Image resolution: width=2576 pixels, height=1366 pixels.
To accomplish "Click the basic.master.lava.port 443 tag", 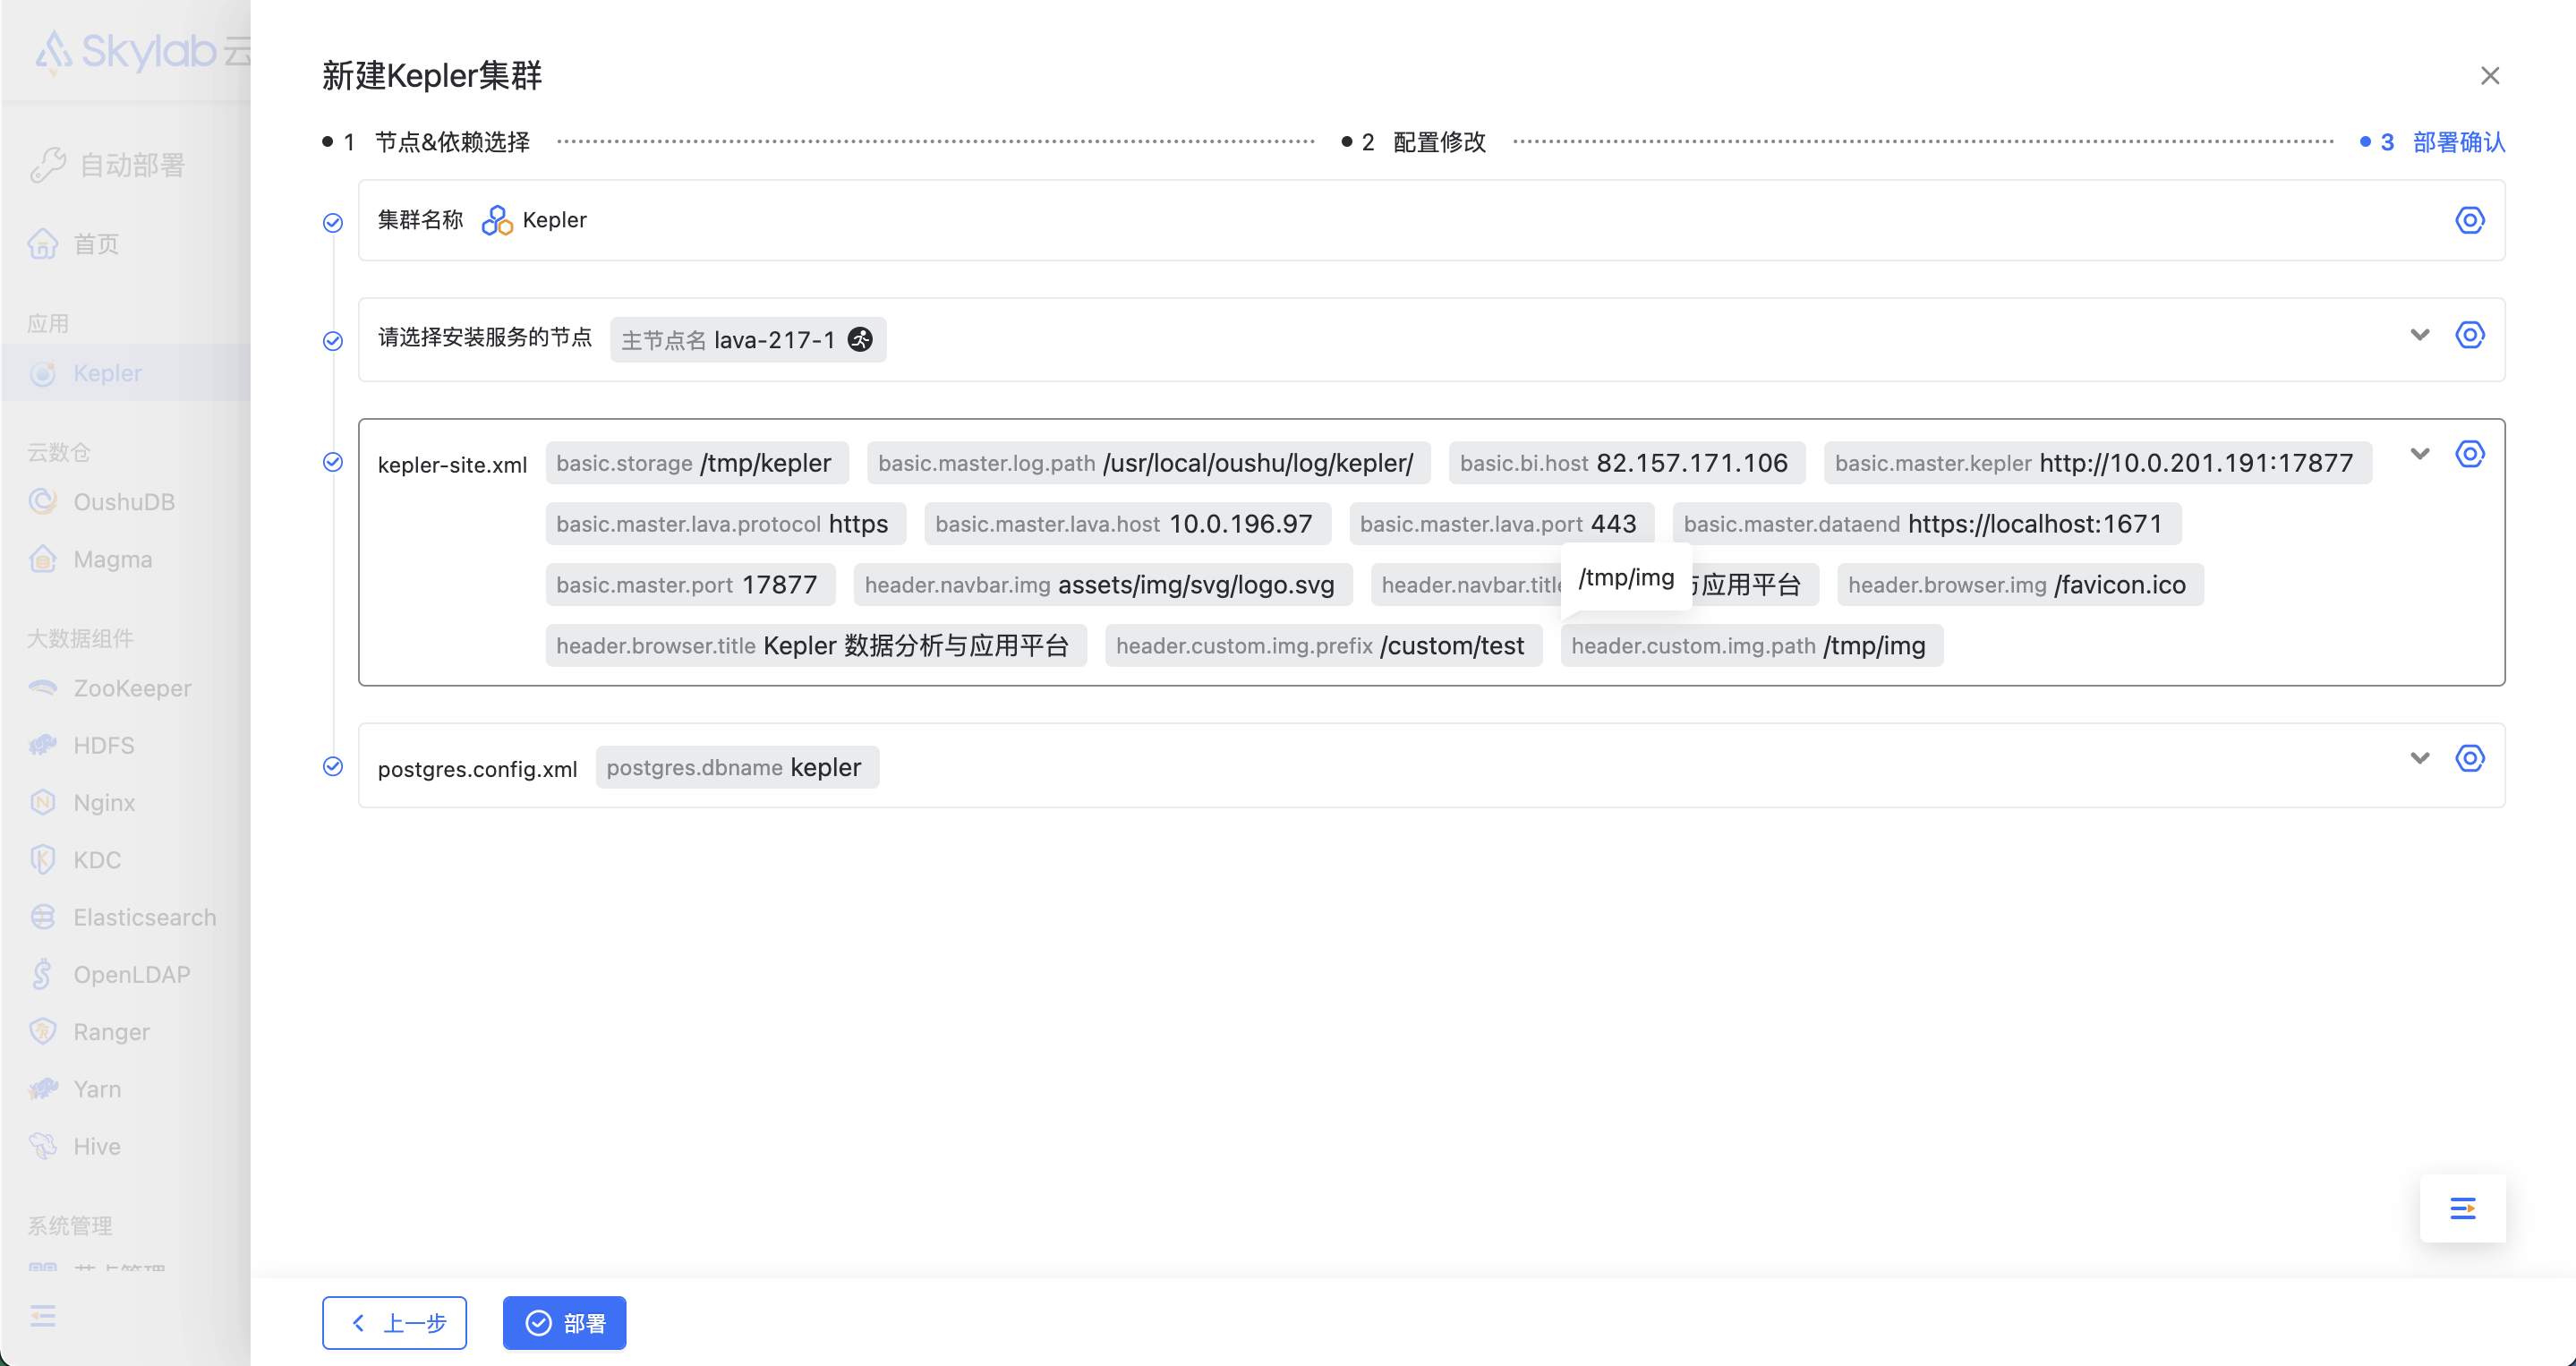I will click(x=1502, y=524).
